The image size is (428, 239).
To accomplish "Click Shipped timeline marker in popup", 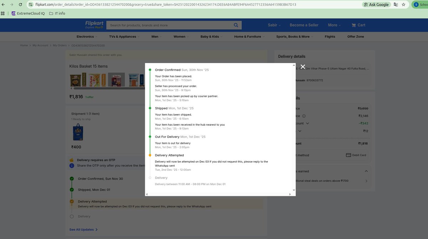I will pyautogui.click(x=150, y=108).
